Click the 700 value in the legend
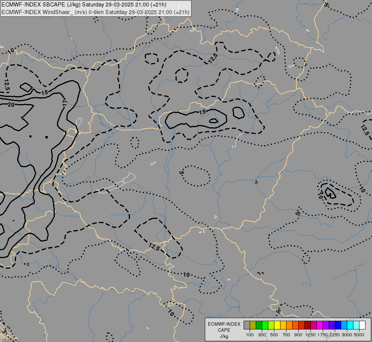Viewport: 372px width, 342px height. coord(287,335)
